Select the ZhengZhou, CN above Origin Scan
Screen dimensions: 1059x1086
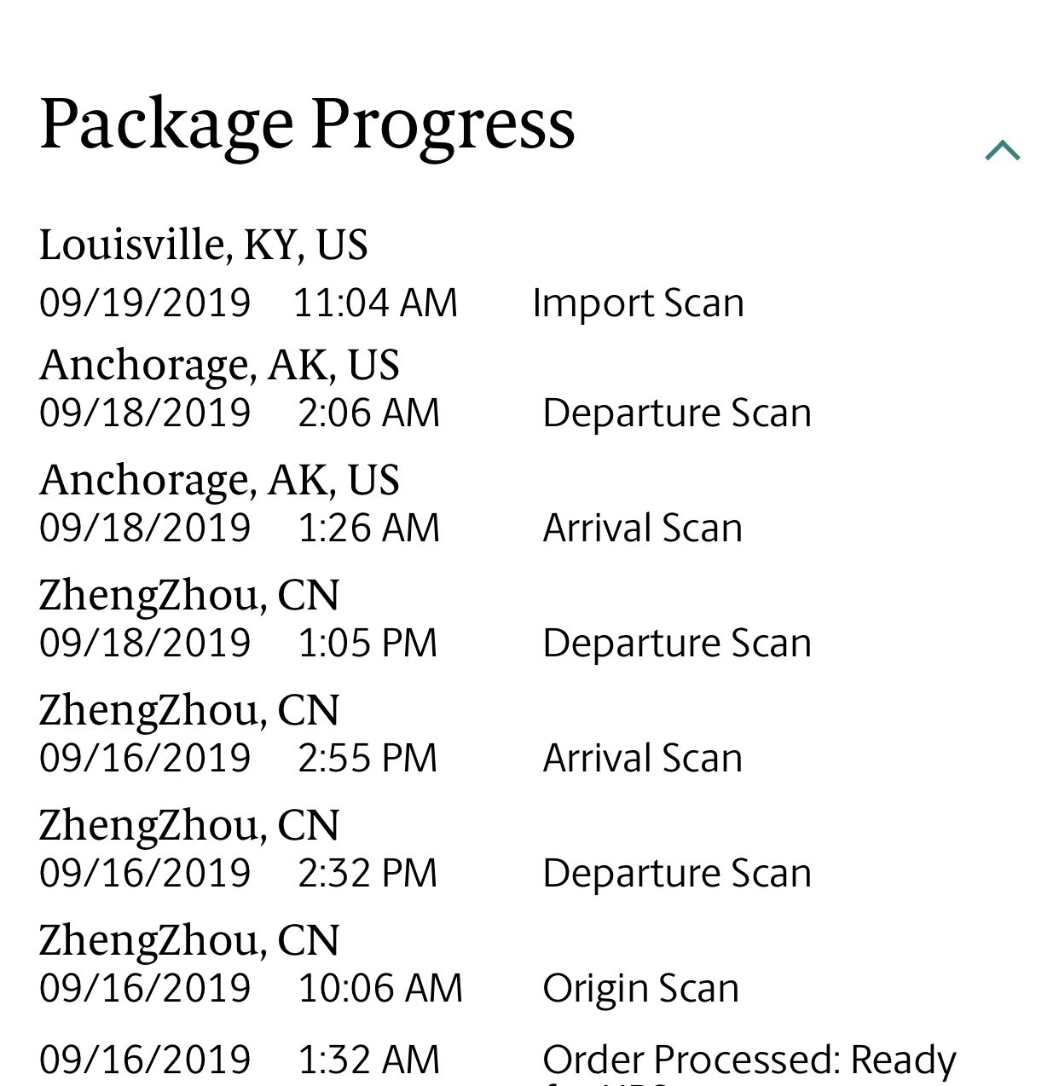pos(189,941)
